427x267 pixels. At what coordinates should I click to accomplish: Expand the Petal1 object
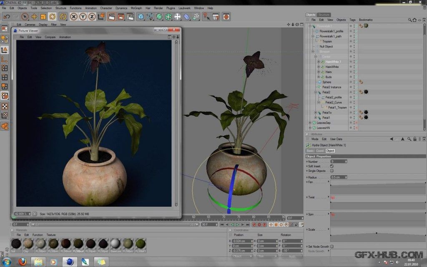[x=316, y=118]
